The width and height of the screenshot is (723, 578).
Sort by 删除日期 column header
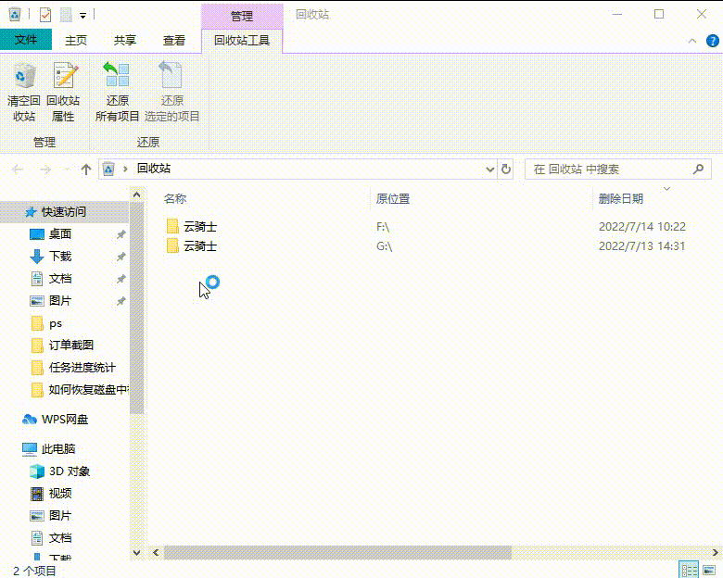(x=621, y=198)
